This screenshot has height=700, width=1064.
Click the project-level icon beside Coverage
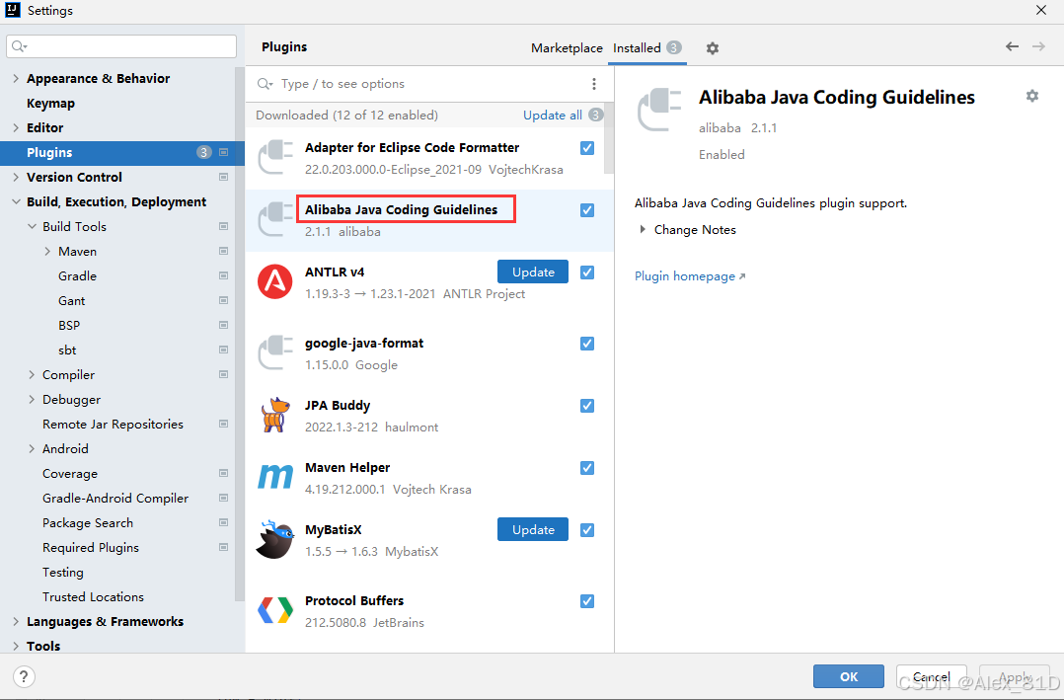pyautogui.click(x=223, y=473)
